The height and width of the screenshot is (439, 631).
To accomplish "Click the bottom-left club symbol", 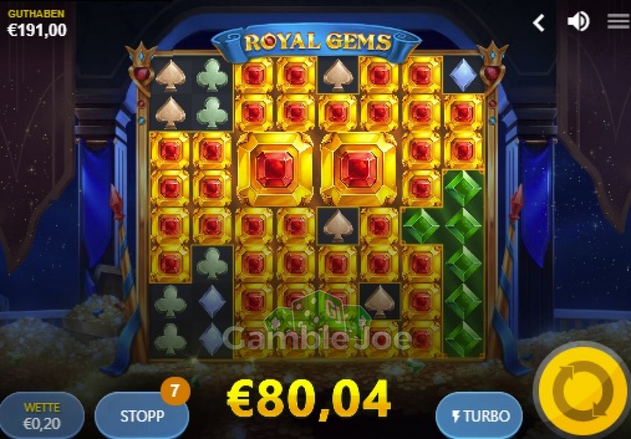I will click(170, 340).
